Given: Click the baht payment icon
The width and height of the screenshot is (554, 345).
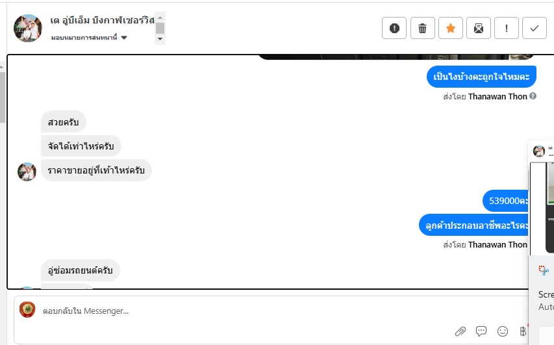Looking at the screenshot, I should 522,331.
